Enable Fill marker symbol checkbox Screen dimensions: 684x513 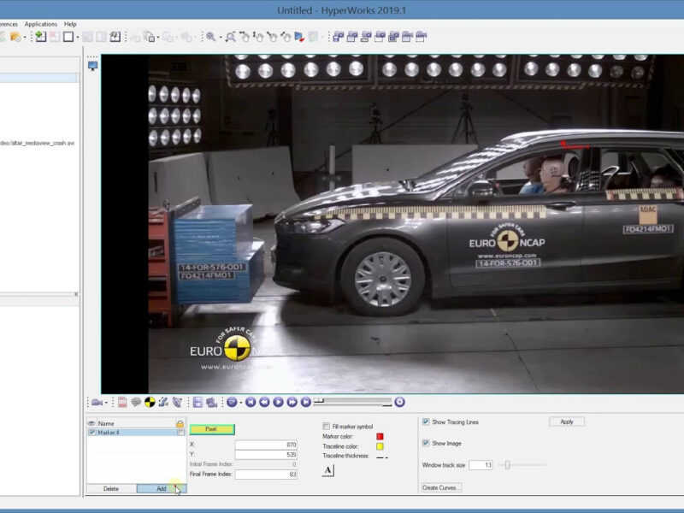pyautogui.click(x=327, y=426)
